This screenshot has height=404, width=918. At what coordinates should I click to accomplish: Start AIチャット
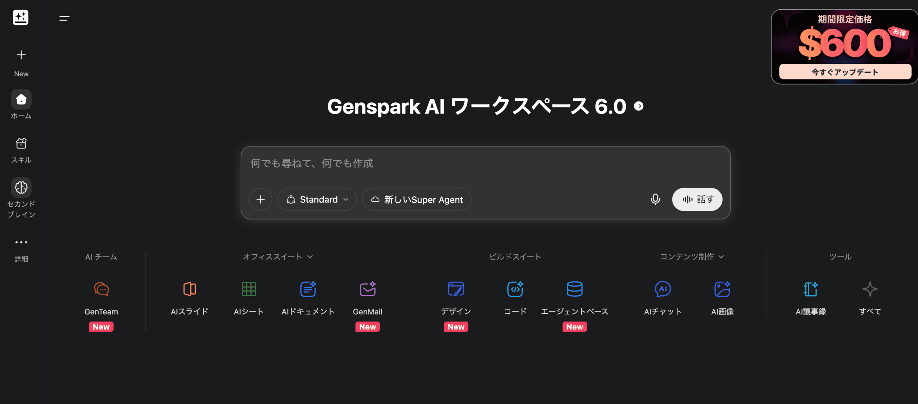tap(663, 298)
